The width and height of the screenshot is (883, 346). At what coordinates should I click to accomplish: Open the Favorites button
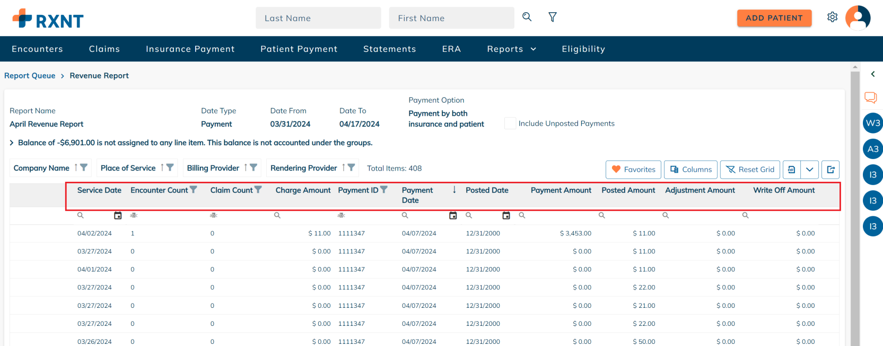[633, 170]
